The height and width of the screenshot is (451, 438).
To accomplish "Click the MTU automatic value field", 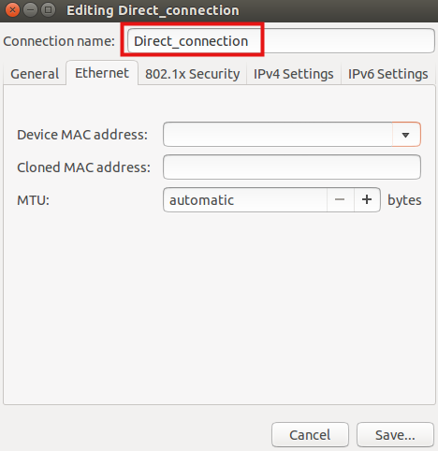I will click(x=245, y=199).
